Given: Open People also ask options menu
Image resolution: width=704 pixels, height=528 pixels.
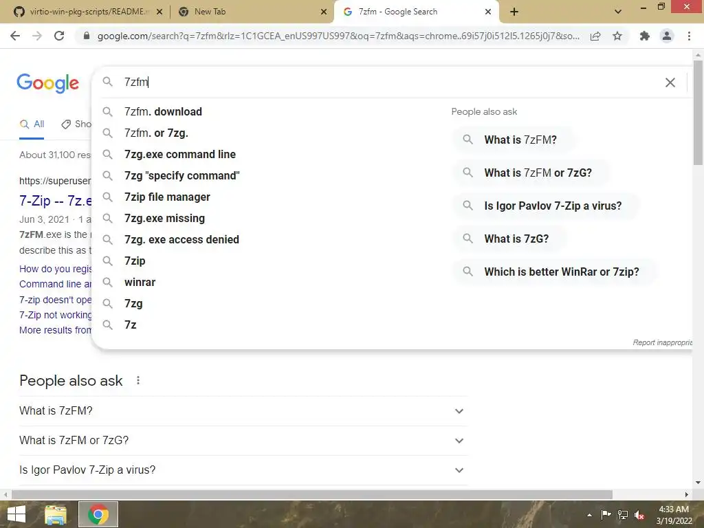Looking at the screenshot, I should point(138,380).
